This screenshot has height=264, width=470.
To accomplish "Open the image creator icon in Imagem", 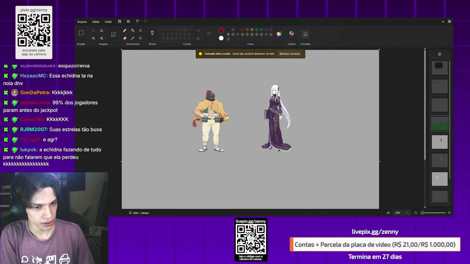I will pos(113,34).
